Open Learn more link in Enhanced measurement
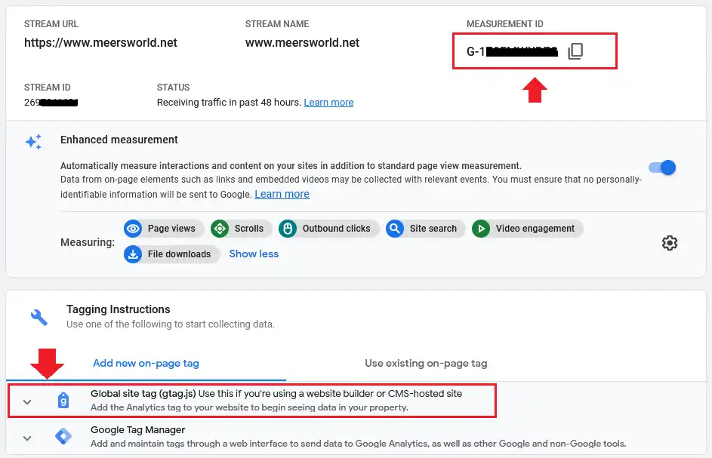 (282, 194)
